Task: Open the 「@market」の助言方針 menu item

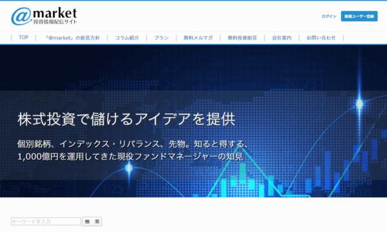Action: [x=72, y=38]
